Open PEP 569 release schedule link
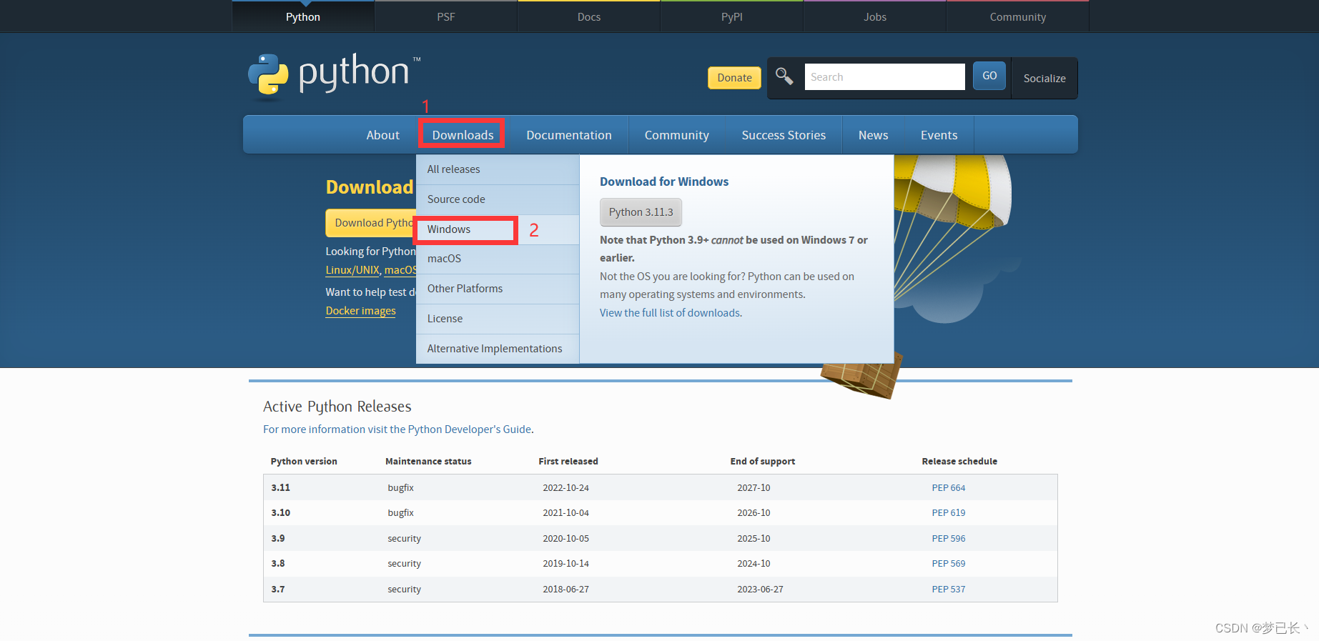This screenshot has width=1319, height=641. 949,564
